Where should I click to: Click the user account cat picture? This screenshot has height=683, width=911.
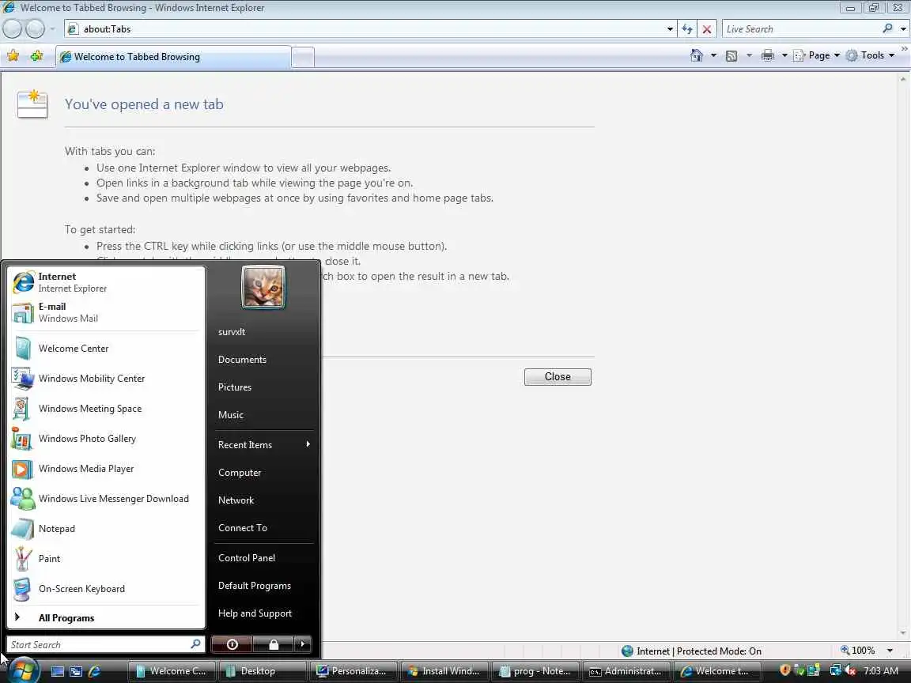263,287
